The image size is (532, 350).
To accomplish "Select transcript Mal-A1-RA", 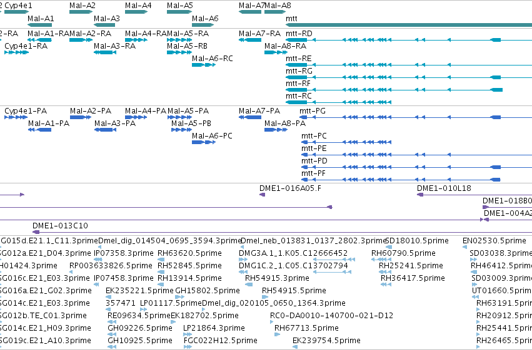I will click(x=39, y=40).
